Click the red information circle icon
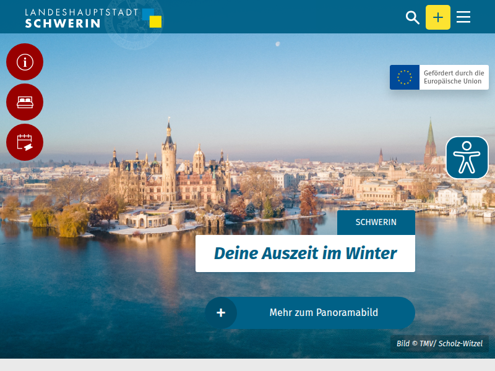The height and width of the screenshot is (371, 495). tap(25, 62)
